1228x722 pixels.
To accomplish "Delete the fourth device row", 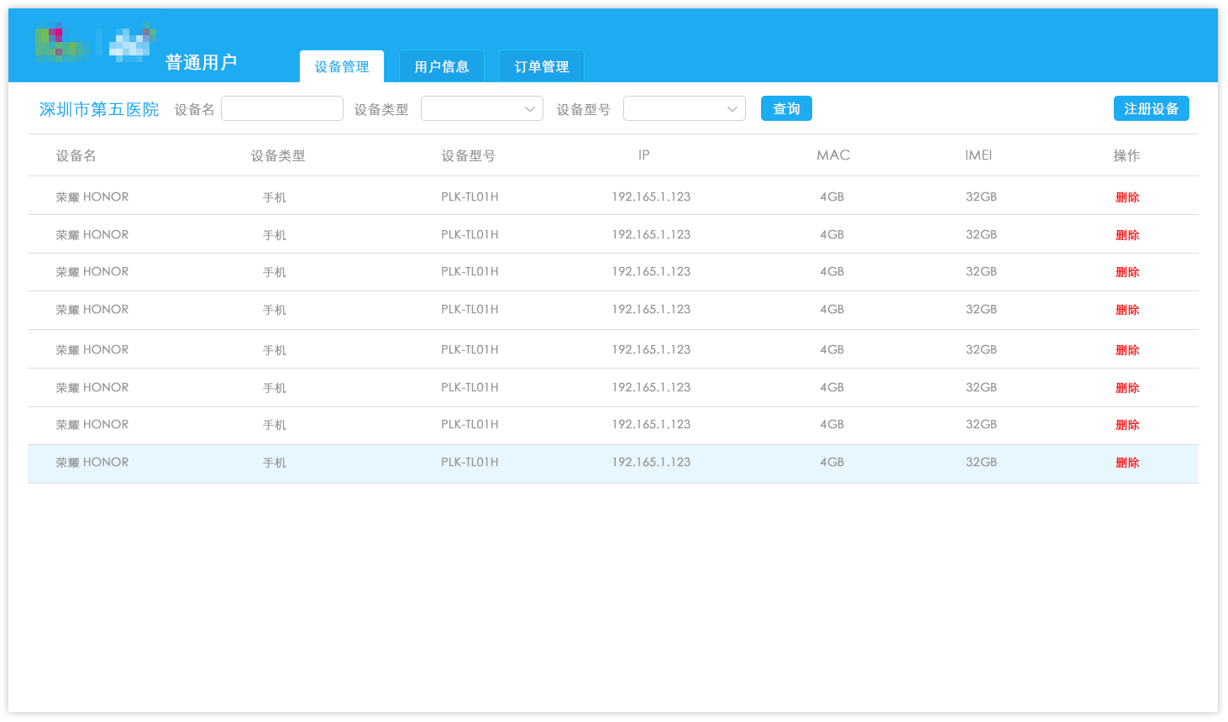I will pyautogui.click(x=1127, y=310).
